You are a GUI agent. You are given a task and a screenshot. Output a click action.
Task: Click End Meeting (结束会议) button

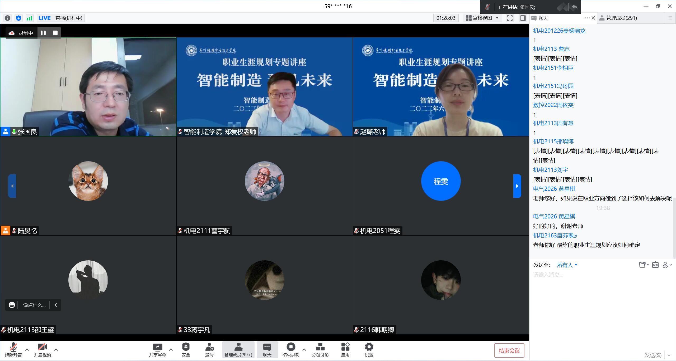coord(509,350)
